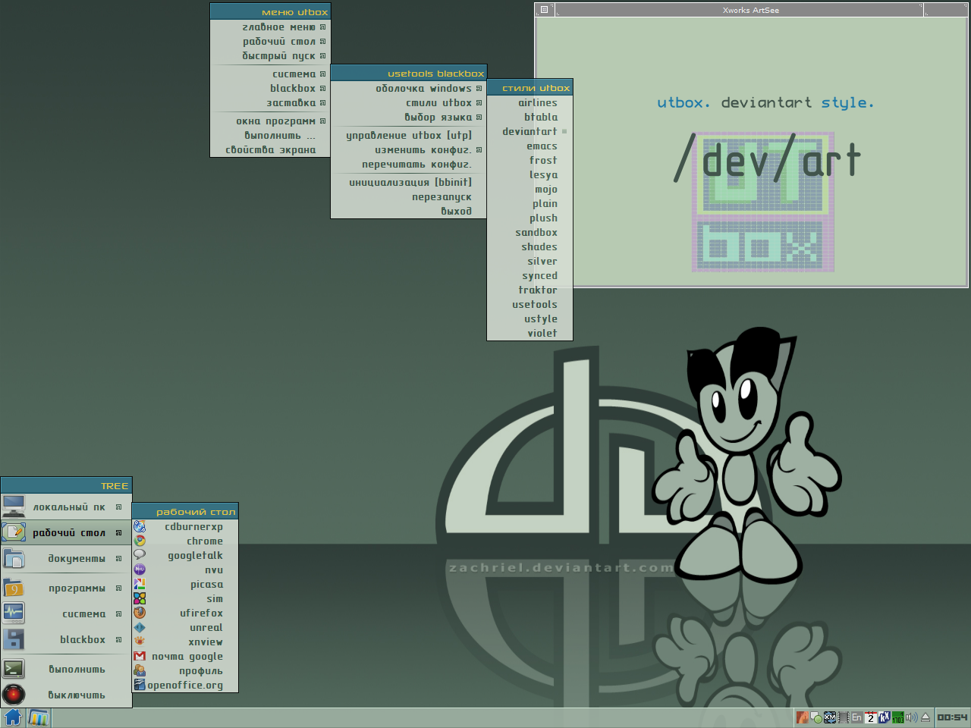The height and width of the screenshot is (728, 971).
Task: Expand the оболочка windows submenu
Action: click(x=423, y=89)
